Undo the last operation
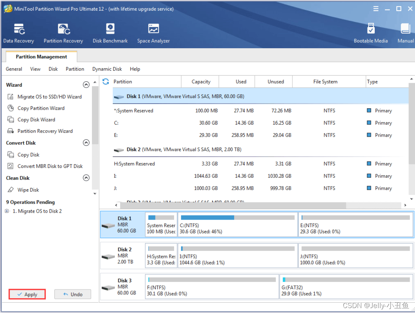 pyautogui.click(x=72, y=294)
